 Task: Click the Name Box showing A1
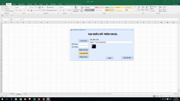(x=5, y=19)
